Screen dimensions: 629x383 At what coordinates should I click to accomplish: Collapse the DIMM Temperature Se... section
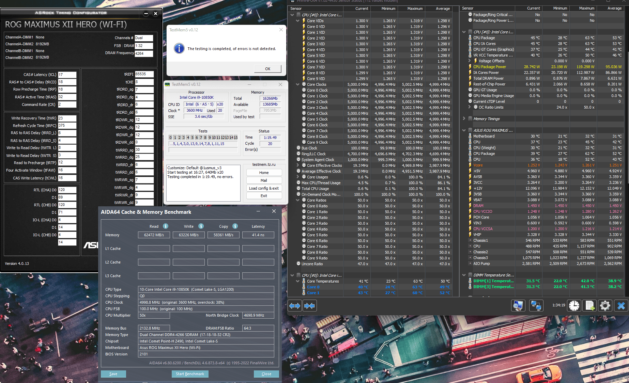point(464,275)
